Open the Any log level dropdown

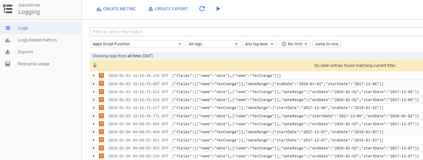[259, 44]
